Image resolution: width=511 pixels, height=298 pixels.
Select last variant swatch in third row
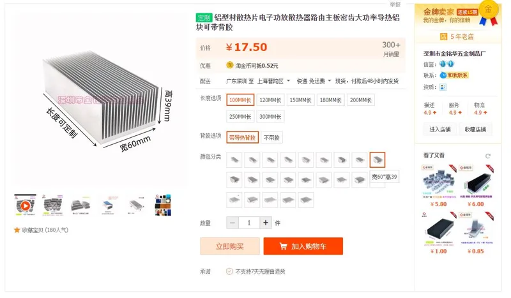[x=306, y=200]
